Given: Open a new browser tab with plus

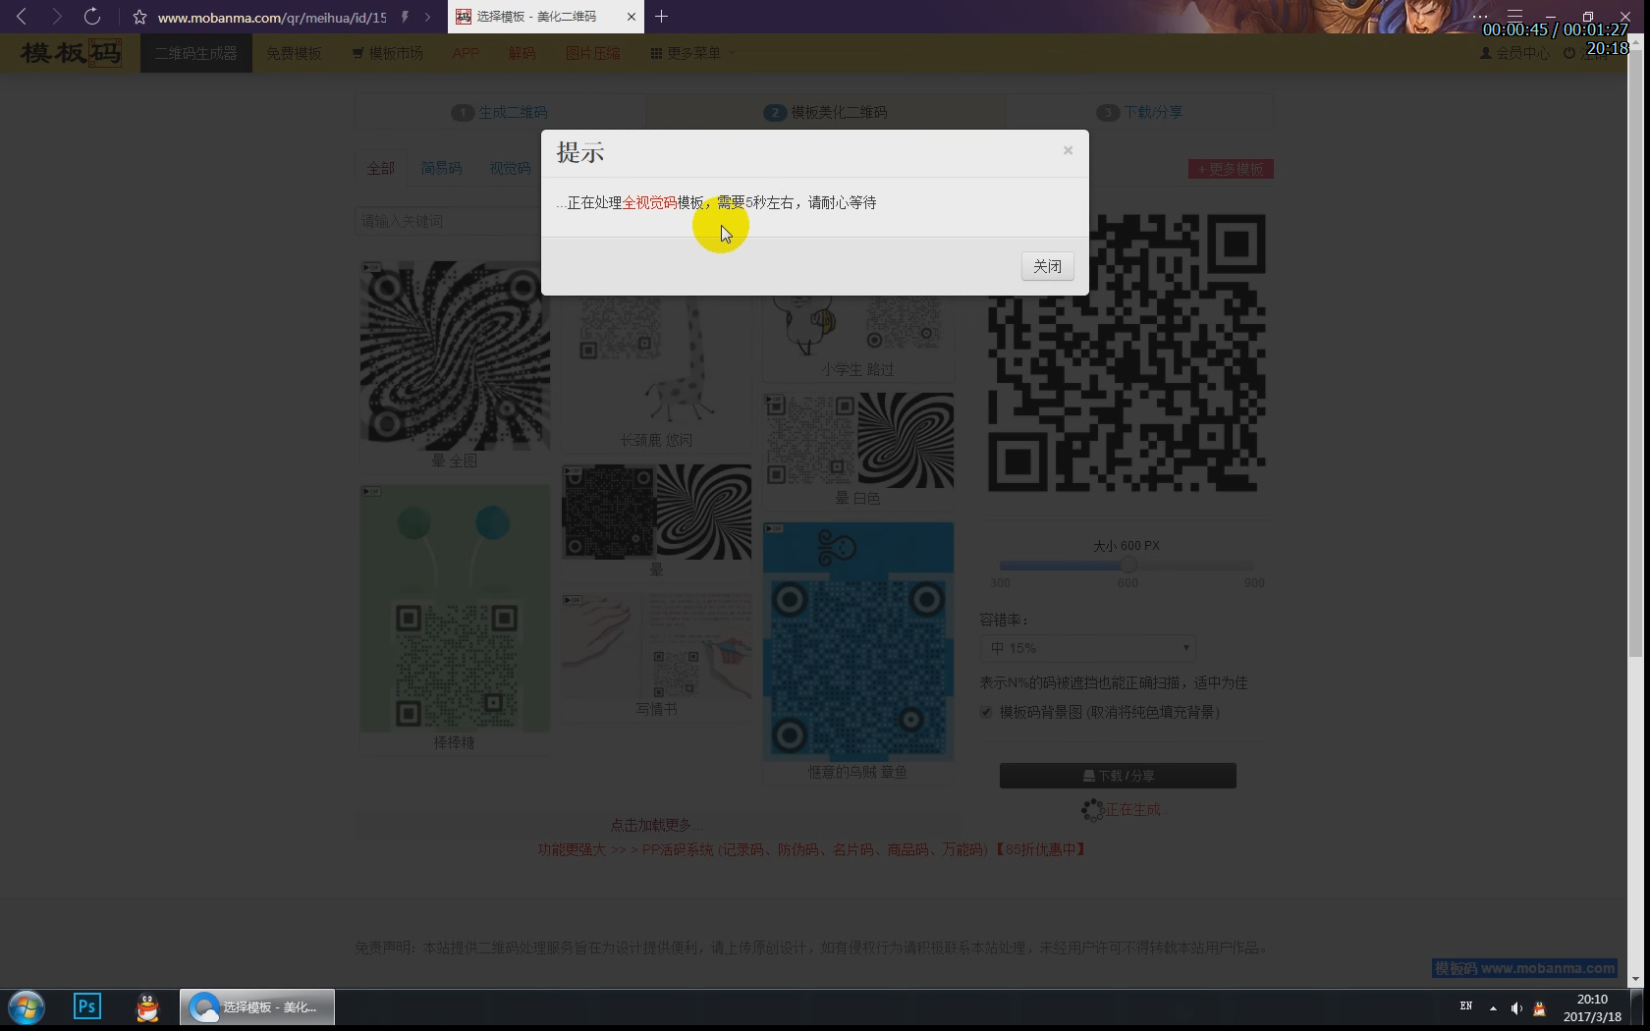Looking at the screenshot, I should click(661, 17).
